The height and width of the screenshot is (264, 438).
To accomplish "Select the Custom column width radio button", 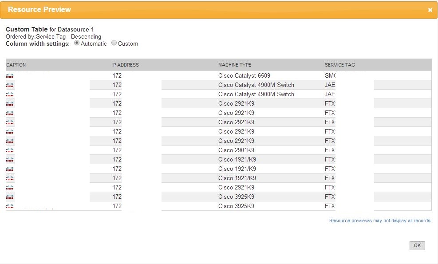I will [114, 43].
